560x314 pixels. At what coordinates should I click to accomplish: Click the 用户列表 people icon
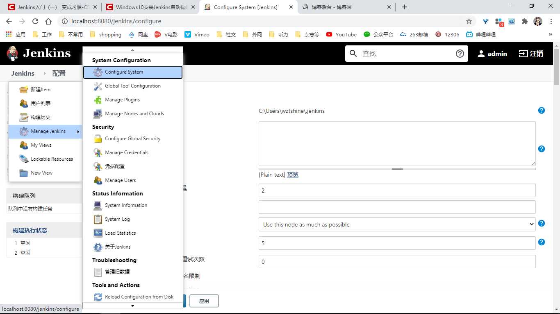click(24, 103)
